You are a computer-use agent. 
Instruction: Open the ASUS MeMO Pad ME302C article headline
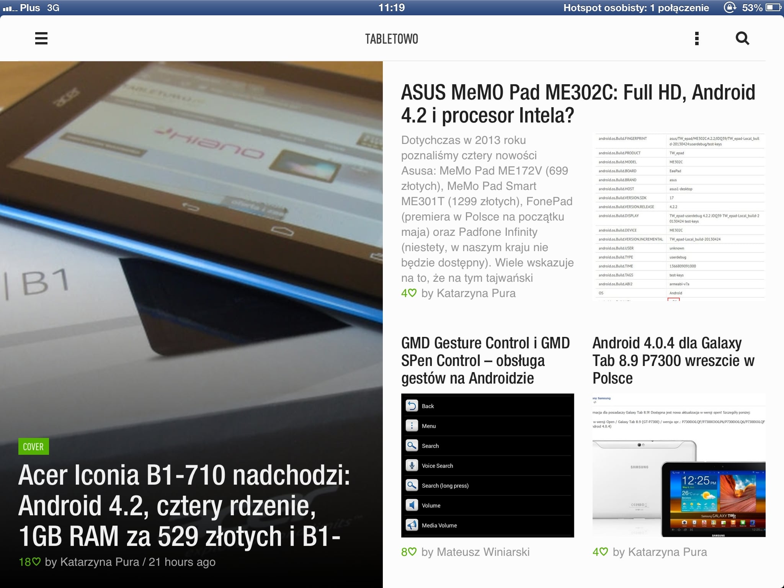[578, 104]
